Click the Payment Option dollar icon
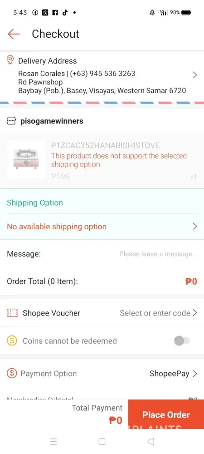This screenshot has width=204, height=454. coord(12,374)
